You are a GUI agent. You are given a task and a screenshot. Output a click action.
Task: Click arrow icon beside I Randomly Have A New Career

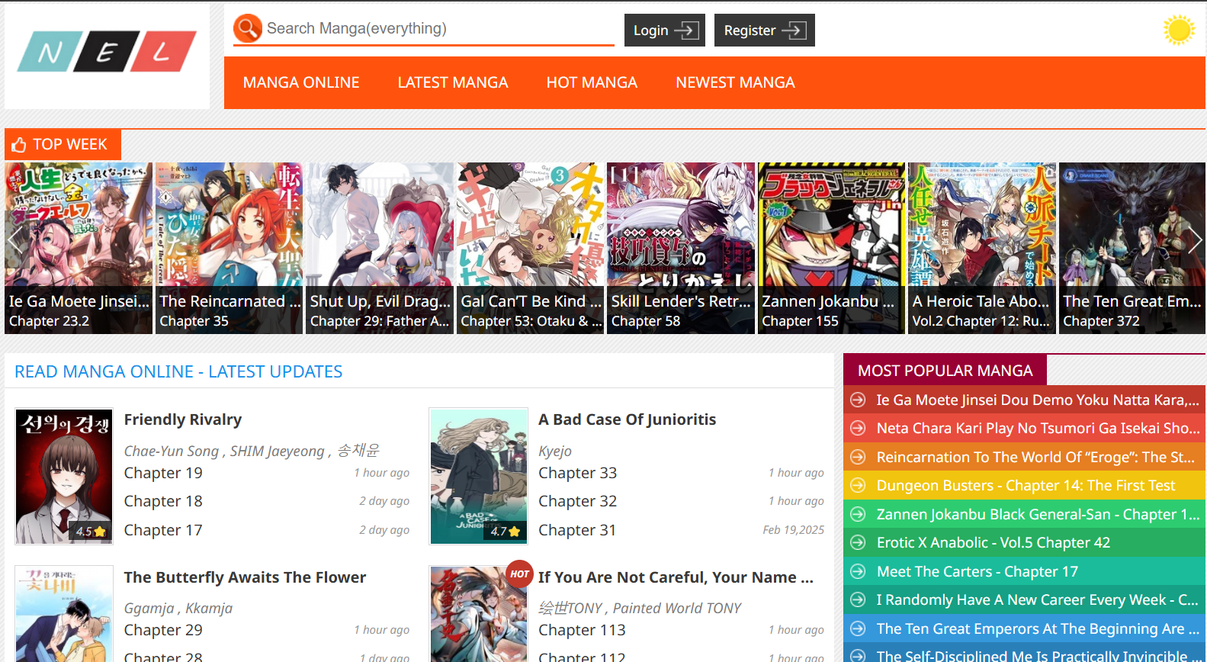pyautogui.click(x=858, y=599)
